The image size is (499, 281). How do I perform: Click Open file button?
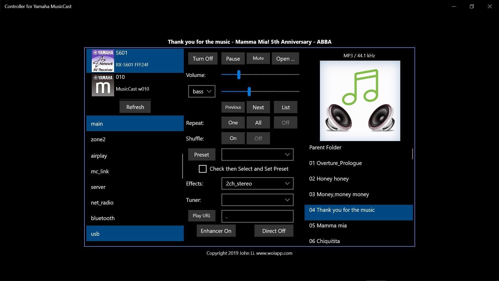pyautogui.click(x=285, y=58)
